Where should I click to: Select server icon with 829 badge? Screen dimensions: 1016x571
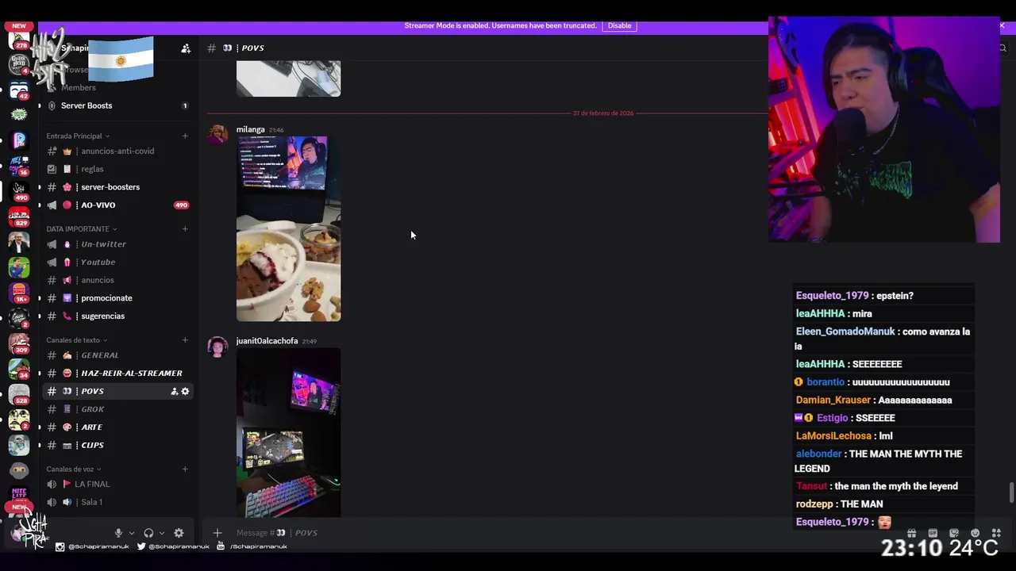(x=19, y=216)
